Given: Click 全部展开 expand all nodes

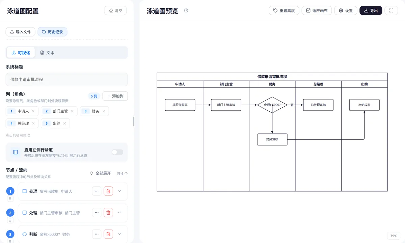Looking at the screenshot, I should [x=100, y=173].
